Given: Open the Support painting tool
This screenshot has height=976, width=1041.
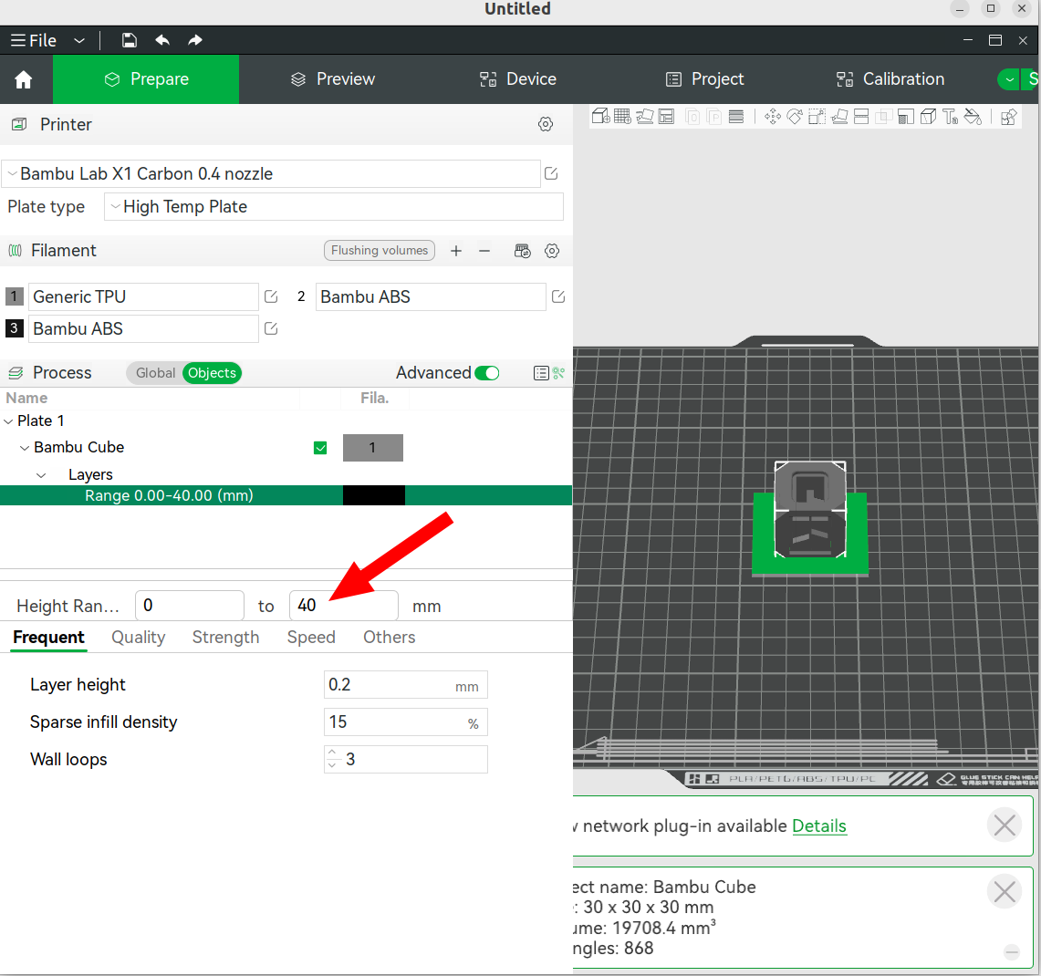Looking at the screenshot, I should 906,117.
